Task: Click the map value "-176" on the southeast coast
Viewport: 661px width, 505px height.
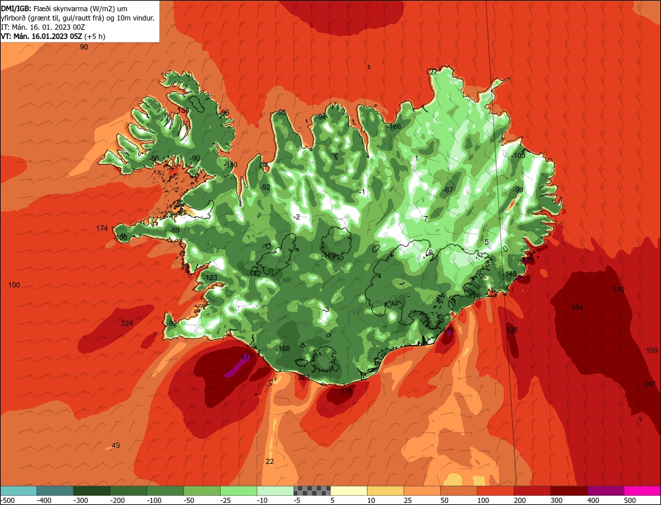Action: tap(473, 296)
